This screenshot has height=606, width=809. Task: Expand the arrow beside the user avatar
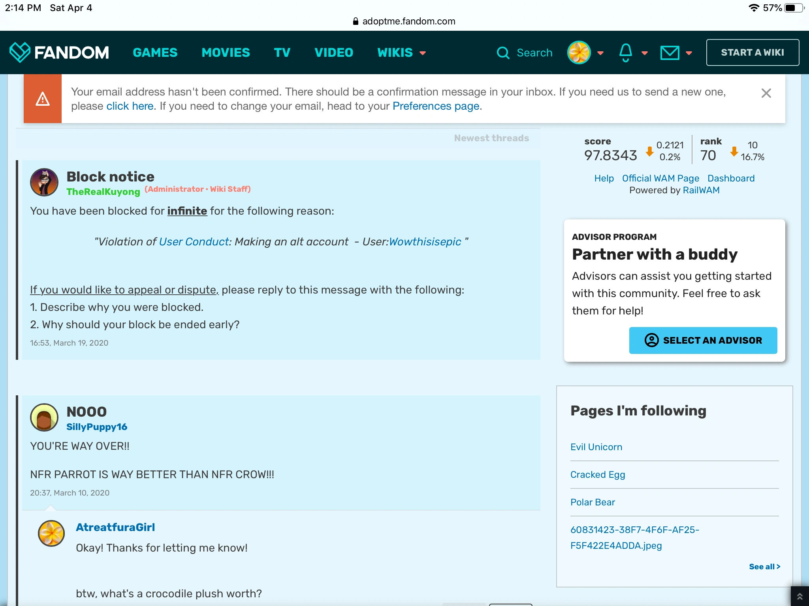600,53
